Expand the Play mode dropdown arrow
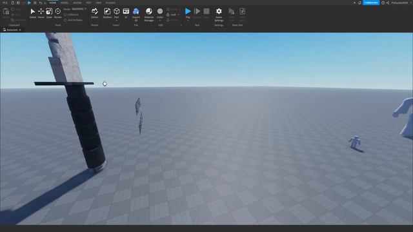Image resolution: width=413 pixels, height=232 pixels. coord(188,20)
